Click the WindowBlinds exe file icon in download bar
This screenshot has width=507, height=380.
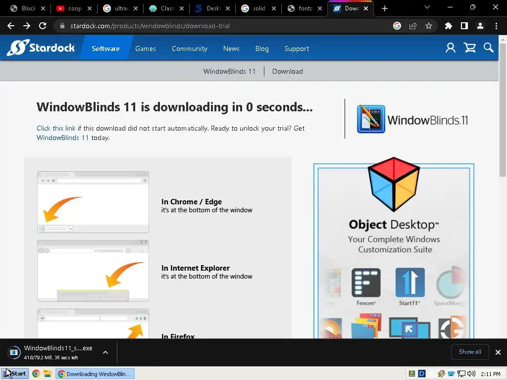[14, 352]
